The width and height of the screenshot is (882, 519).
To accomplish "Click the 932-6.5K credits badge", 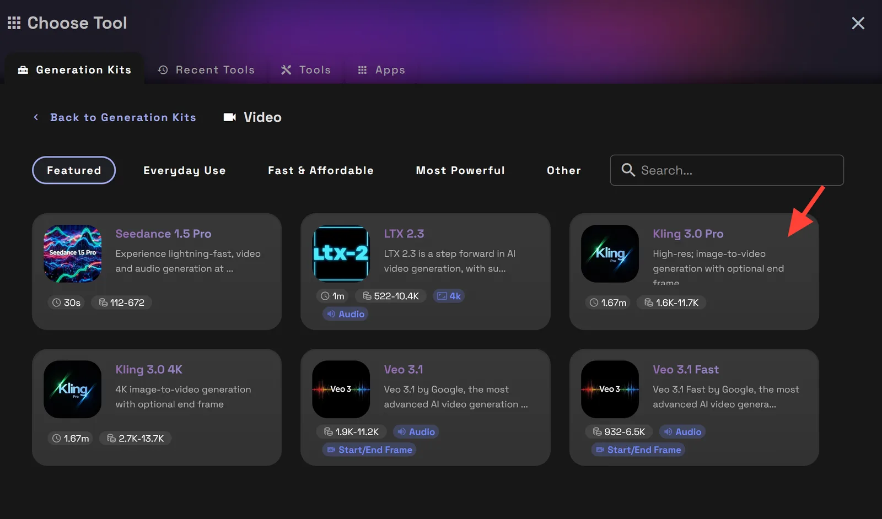I will 619,432.
